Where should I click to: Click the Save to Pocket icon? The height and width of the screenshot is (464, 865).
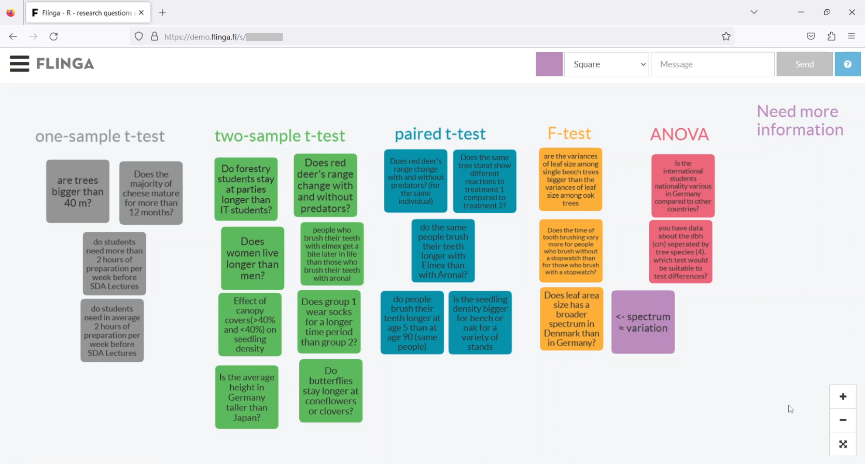811,36
